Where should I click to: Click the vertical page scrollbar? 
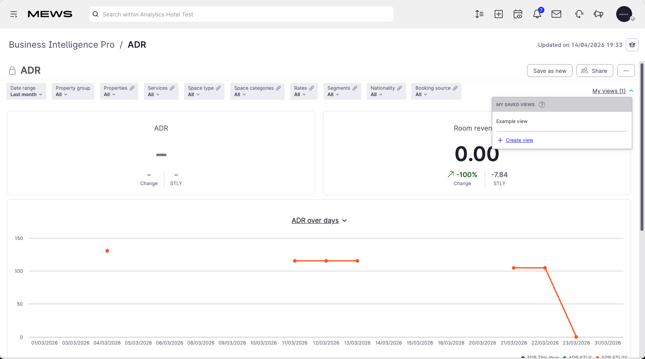point(642,147)
